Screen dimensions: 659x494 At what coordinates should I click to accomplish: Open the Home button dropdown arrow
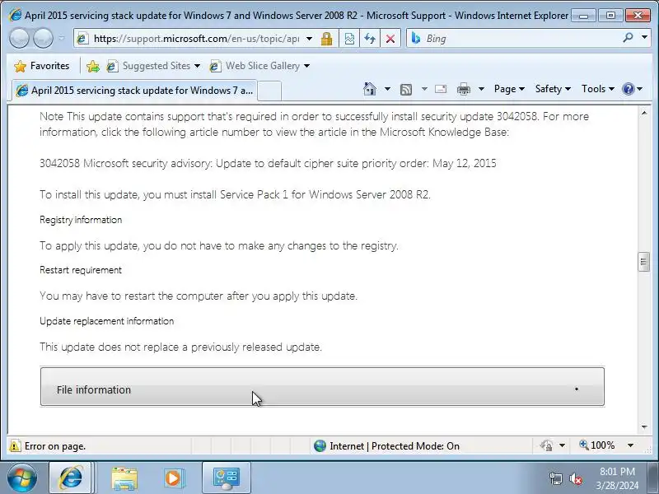(387, 89)
